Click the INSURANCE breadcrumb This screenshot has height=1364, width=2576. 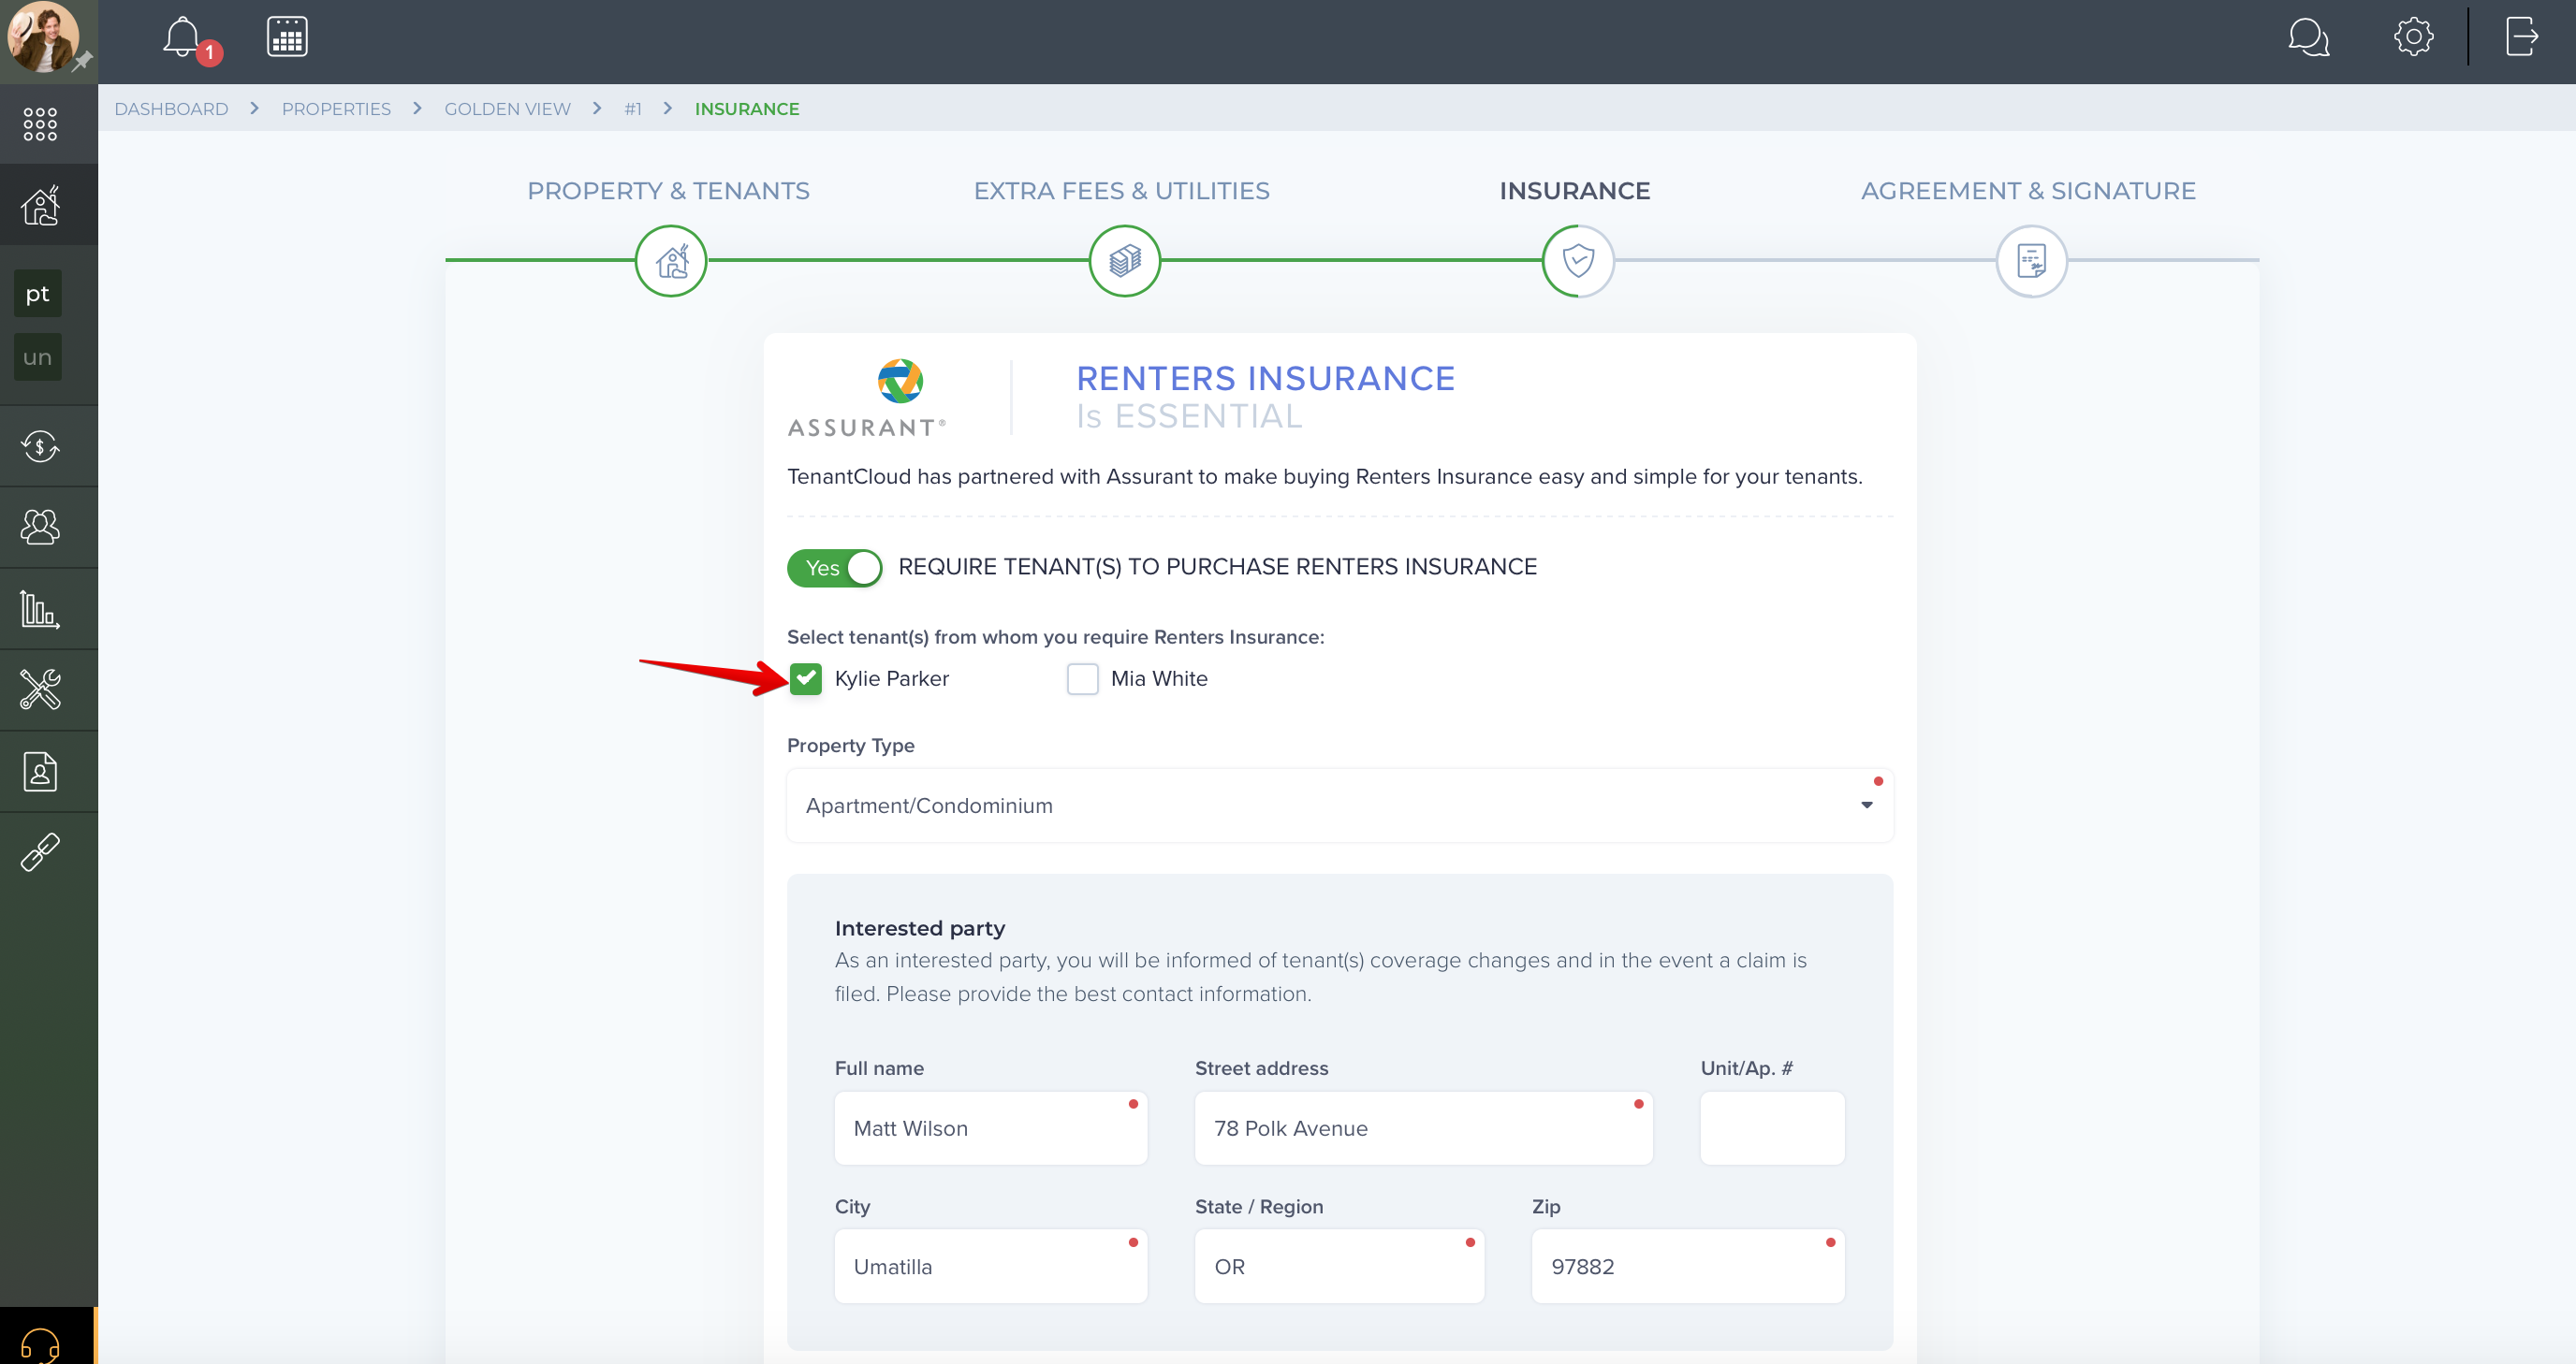747,109
